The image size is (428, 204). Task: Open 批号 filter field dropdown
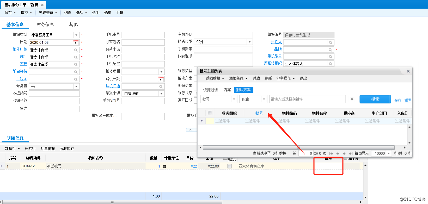point(234,99)
